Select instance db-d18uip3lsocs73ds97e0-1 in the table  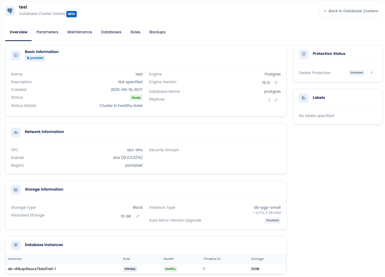[32, 269]
